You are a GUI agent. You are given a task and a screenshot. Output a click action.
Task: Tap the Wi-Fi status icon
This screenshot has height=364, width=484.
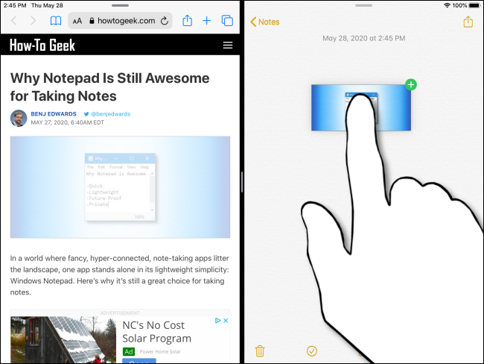(x=447, y=5)
